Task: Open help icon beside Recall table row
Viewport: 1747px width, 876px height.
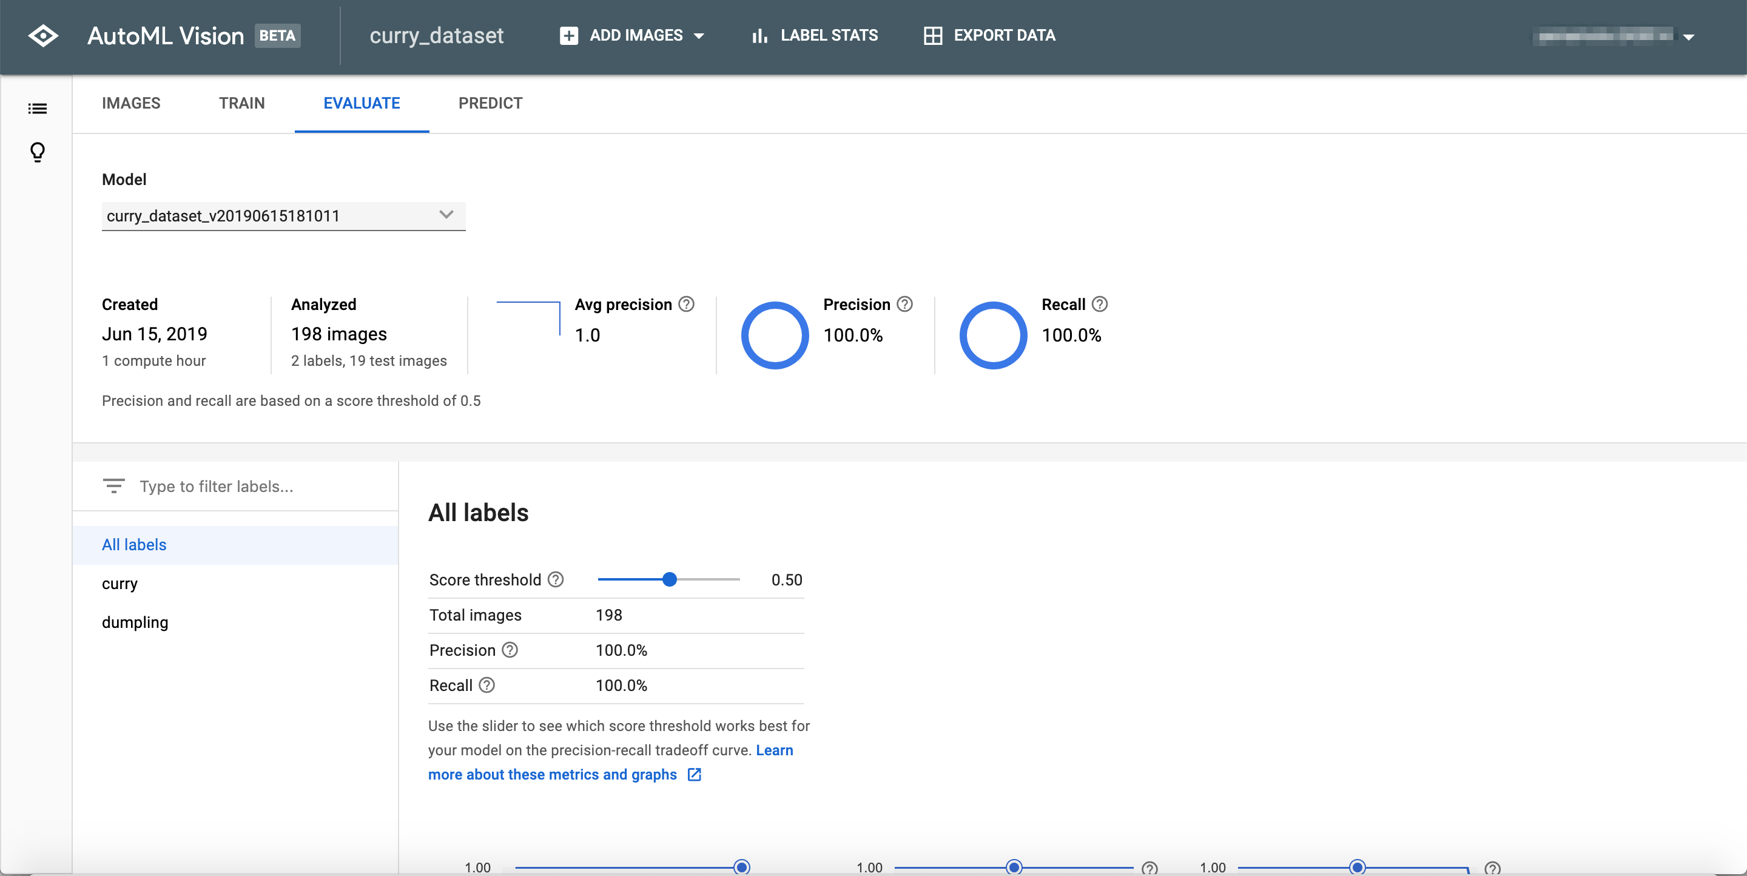Action: tap(486, 686)
